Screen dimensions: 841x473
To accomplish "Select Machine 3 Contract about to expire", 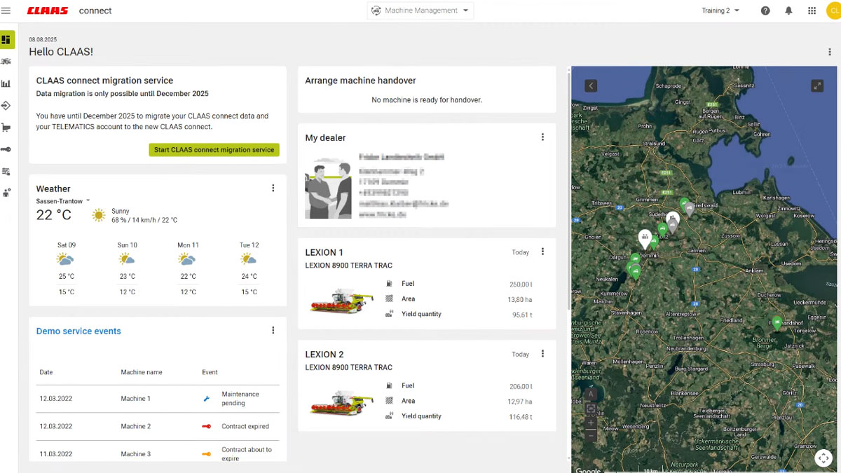I will 158,452.
